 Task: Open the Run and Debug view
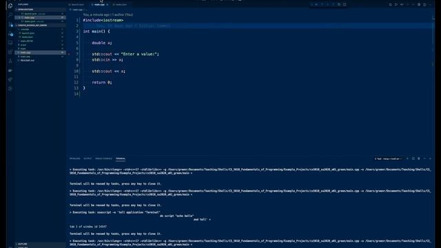tap(10, 34)
